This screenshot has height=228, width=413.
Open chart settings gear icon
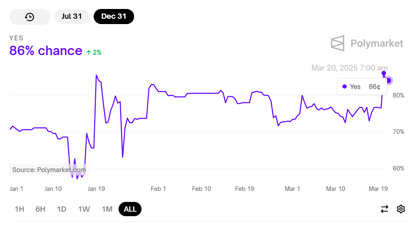pos(401,209)
